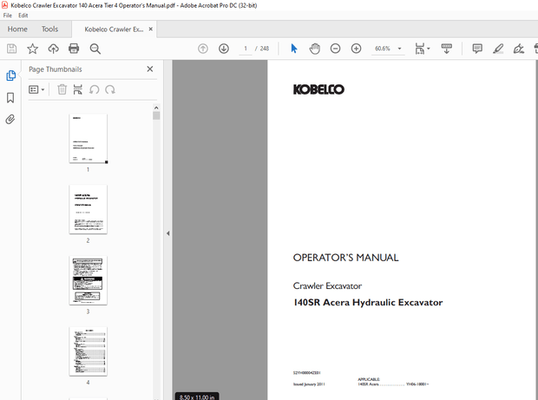This screenshot has height=400, width=538.
Task: Open the File menu
Action: click(x=8, y=16)
